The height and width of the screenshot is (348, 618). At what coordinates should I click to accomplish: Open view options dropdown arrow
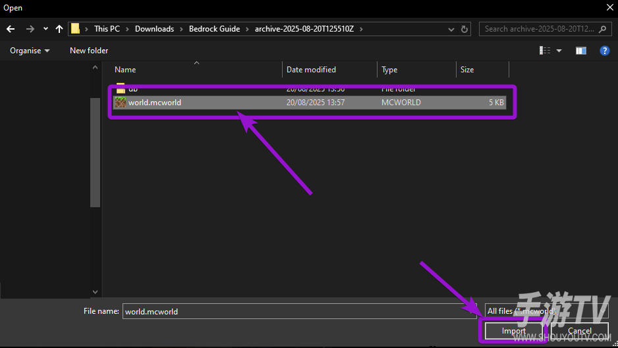pyautogui.click(x=559, y=51)
